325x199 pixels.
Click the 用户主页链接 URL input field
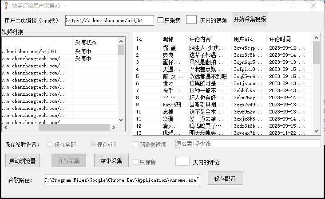pos(109,20)
